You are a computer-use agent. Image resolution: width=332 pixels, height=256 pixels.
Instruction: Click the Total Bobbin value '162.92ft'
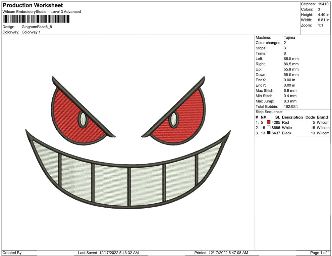[x=290, y=106]
